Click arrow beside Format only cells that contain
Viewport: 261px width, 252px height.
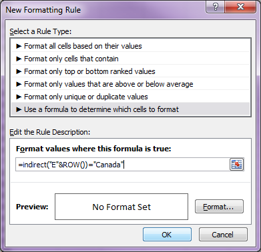tap(19, 59)
